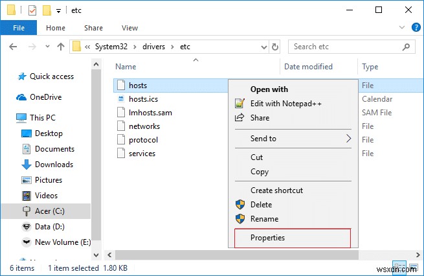Open the recent locations dropdown arrow
The height and width of the screenshot is (276, 424).
(x=47, y=46)
